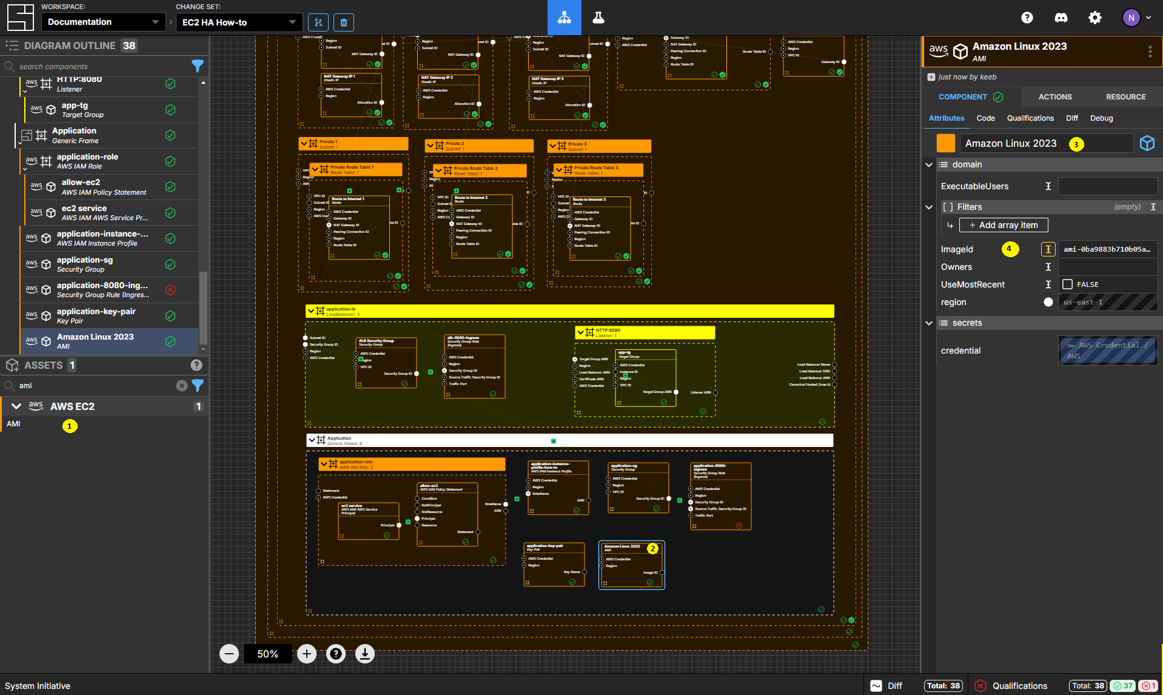Click the ImageId input field

click(1107, 249)
